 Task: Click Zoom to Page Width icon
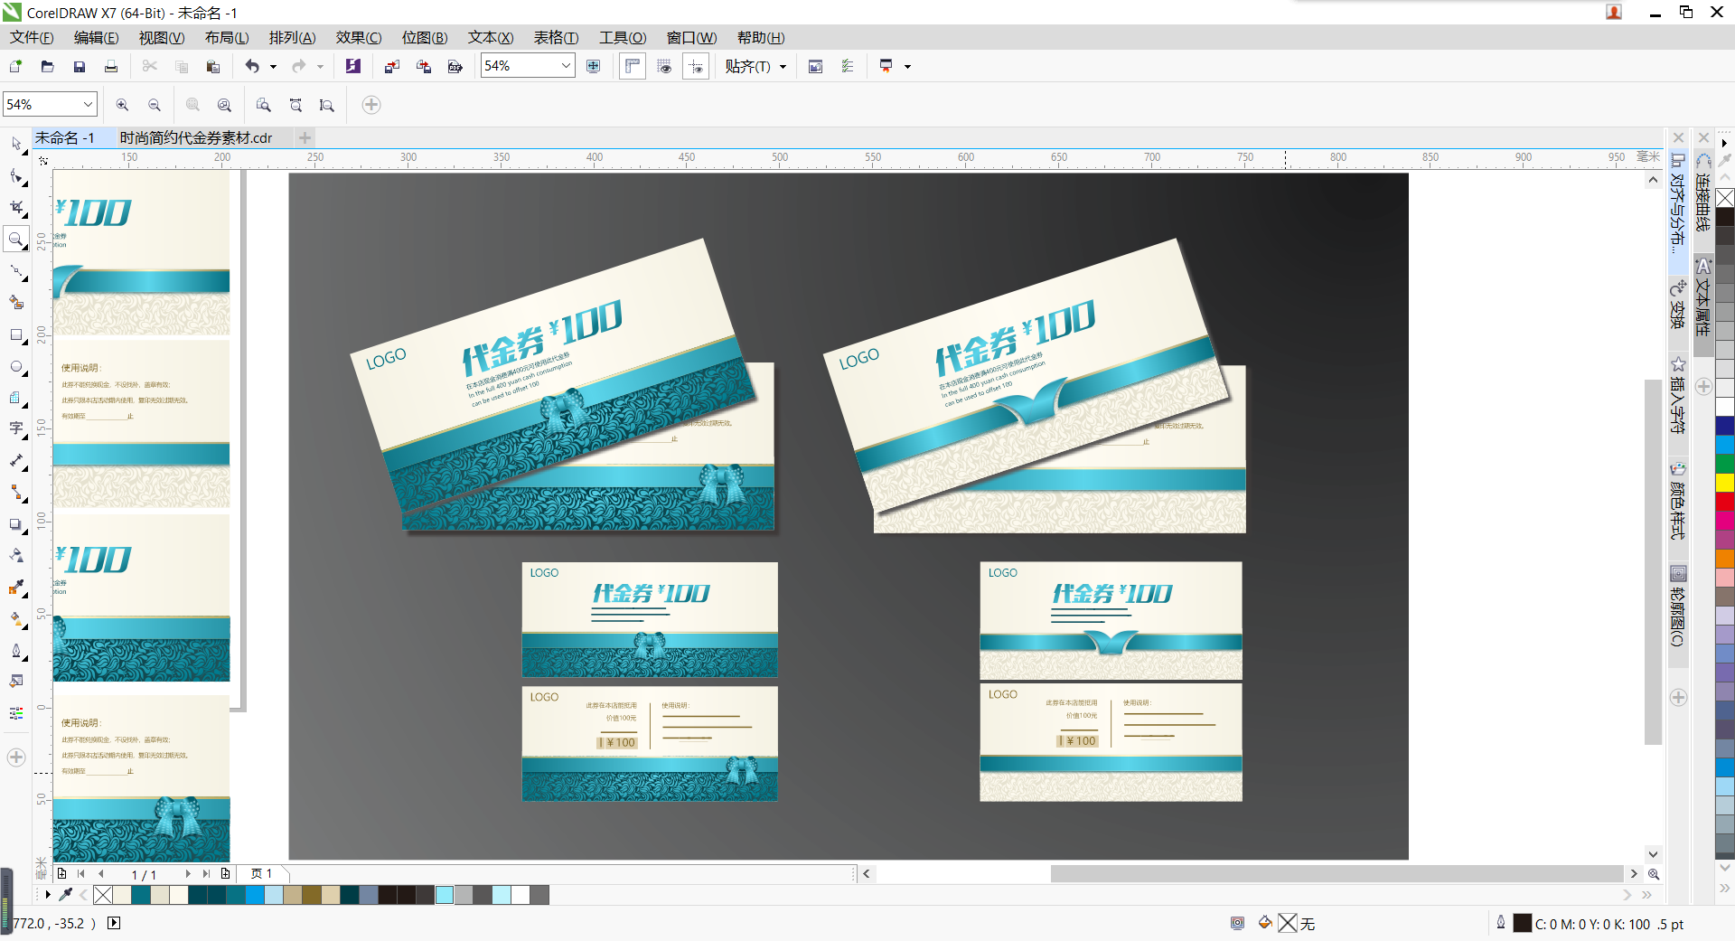click(295, 105)
